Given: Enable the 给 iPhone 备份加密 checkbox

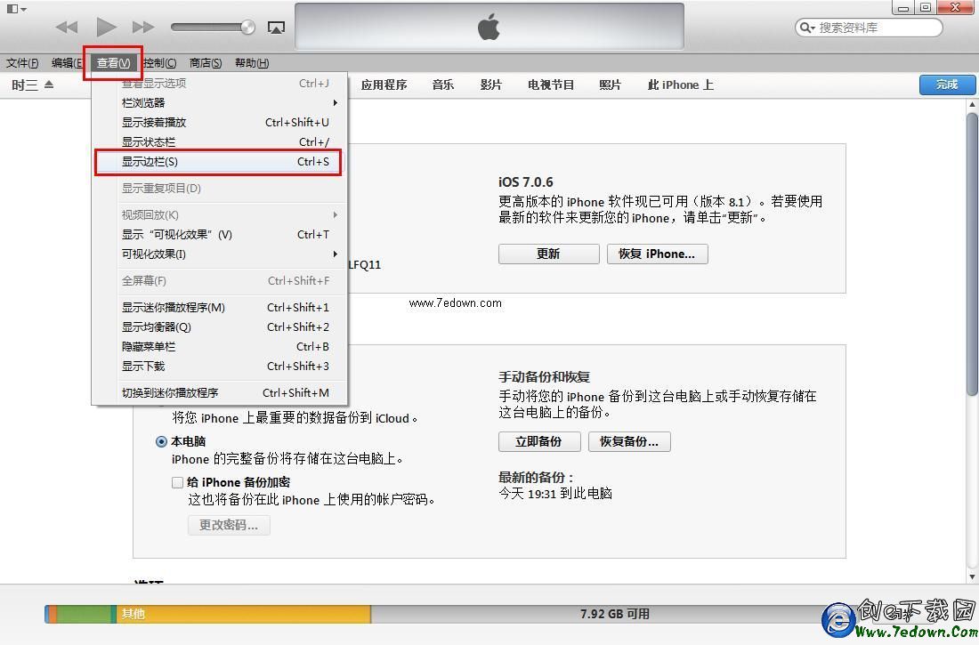Looking at the screenshot, I should (x=177, y=482).
